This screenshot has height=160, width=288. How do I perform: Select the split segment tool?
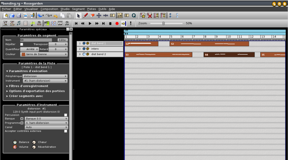tap(112, 15)
